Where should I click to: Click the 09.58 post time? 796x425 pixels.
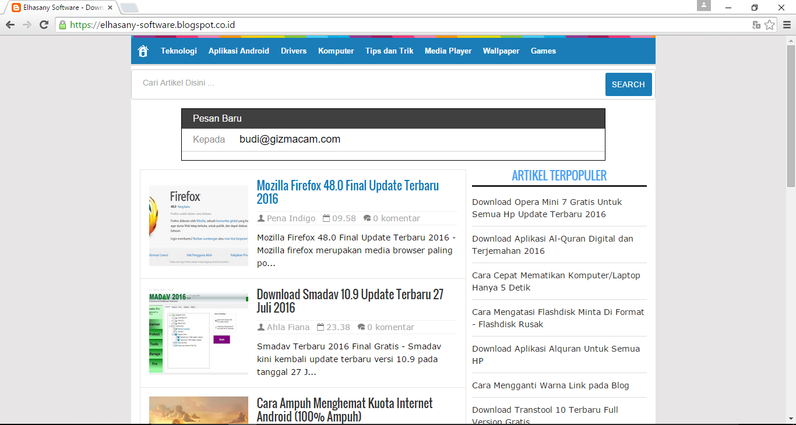click(344, 218)
